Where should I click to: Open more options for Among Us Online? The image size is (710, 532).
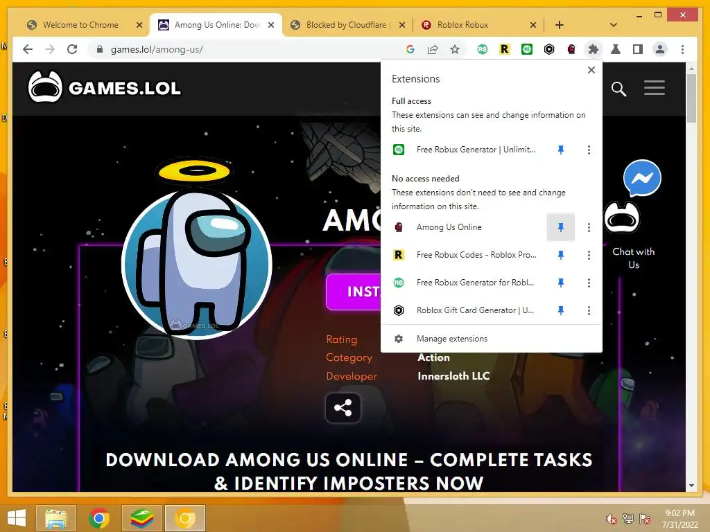pos(589,227)
